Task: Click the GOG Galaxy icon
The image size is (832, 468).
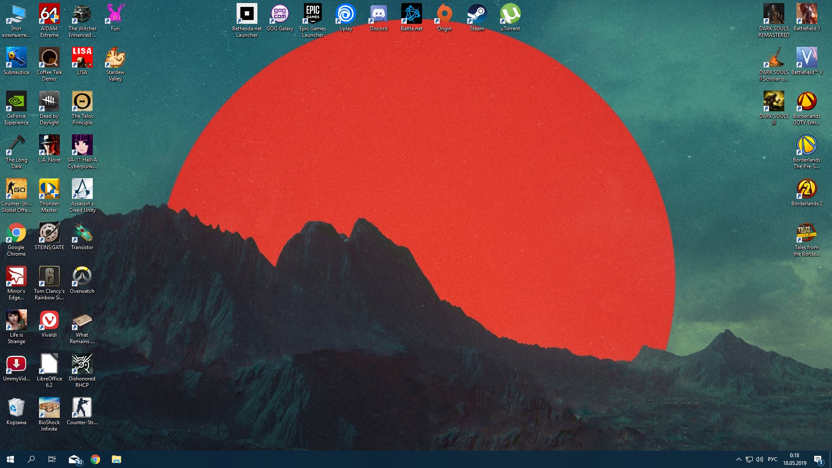Action: pos(279,18)
